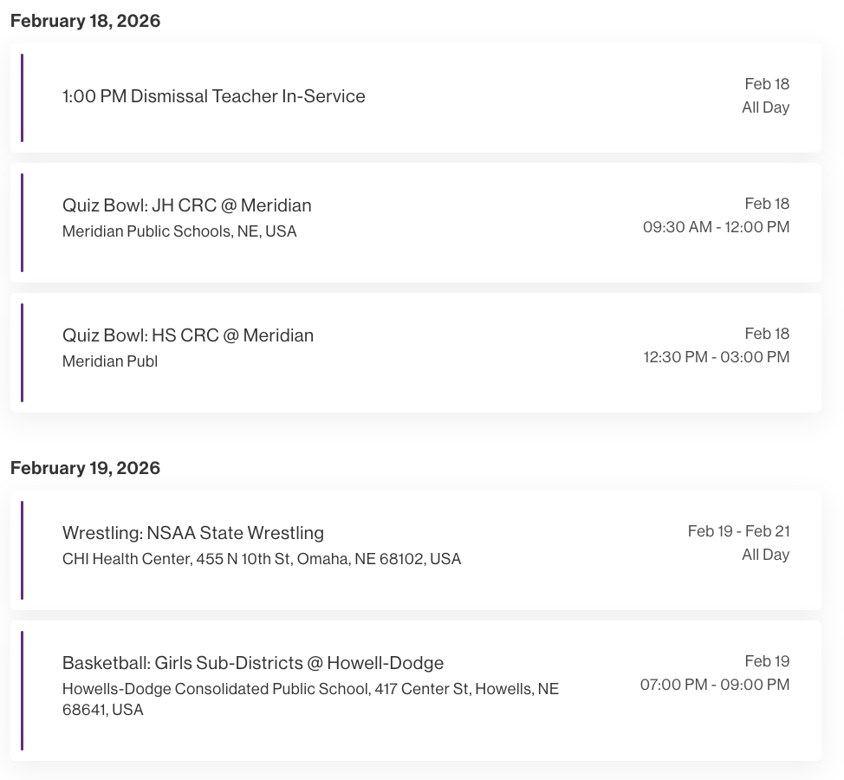
Task: Click the Feb 19 - Feb 21 date range
Action: pos(738,531)
